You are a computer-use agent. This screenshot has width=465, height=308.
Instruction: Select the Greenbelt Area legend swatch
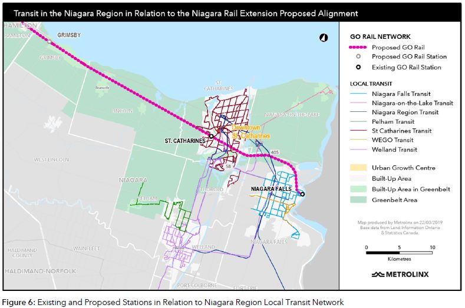point(358,200)
